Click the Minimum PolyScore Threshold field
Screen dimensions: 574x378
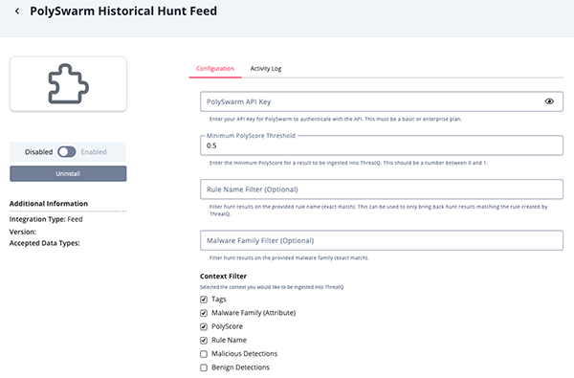[382, 145]
